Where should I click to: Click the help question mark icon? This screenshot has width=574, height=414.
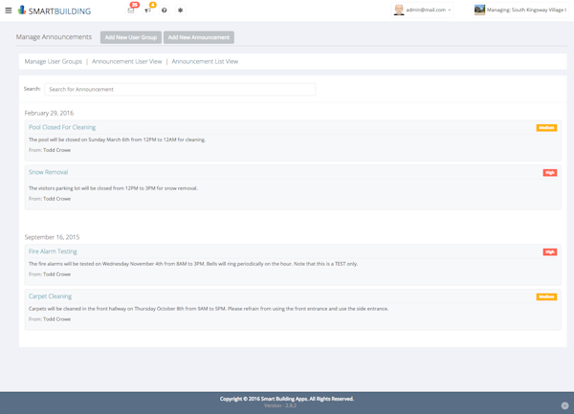[165, 11]
